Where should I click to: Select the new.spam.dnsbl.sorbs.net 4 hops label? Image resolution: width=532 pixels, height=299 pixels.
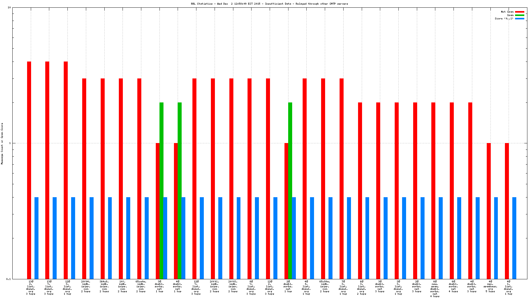coord(435,289)
